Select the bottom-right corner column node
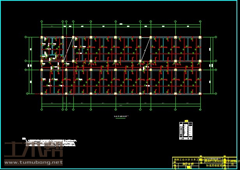 200,94
